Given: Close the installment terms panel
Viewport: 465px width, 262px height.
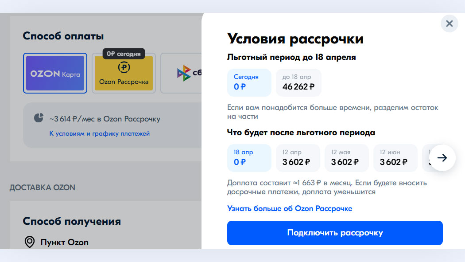Looking at the screenshot, I should point(449,23).
